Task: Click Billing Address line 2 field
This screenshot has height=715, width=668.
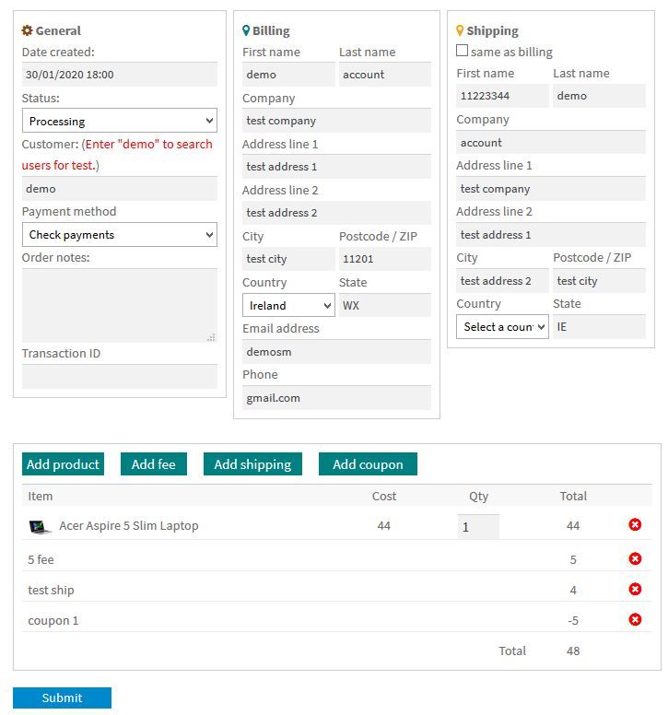Action: tap(336, 213)
